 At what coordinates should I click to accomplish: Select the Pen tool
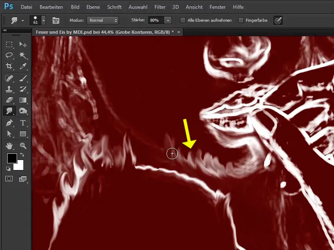click(x=9, y=122)
